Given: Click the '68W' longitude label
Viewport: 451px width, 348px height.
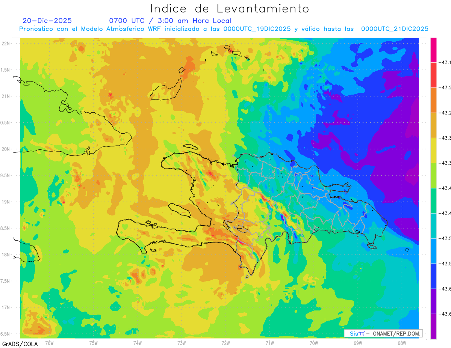Looking at the screenshot, I should click(x=401, y=343).
